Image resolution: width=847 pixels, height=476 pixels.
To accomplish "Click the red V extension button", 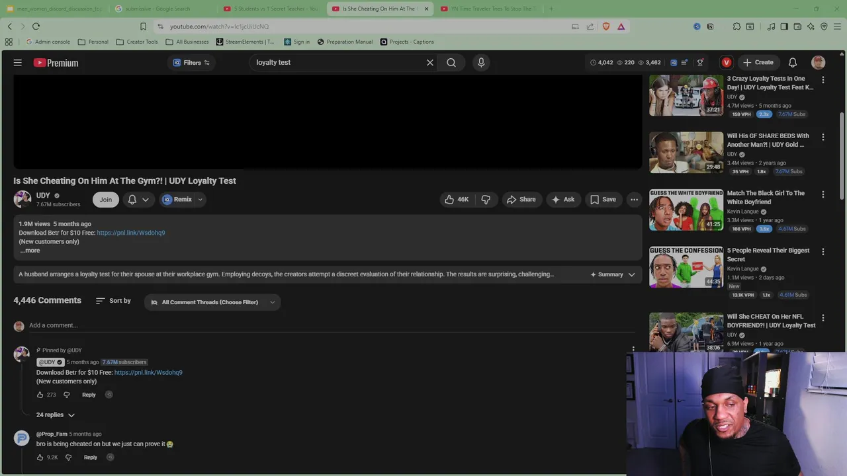I will point(727,62).
